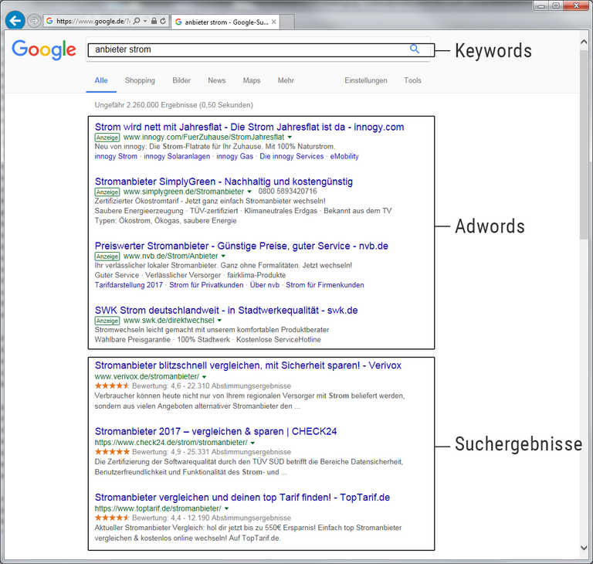Click the address bar search magnifier icon
The image size is (593, 564).
click(137, 22)
